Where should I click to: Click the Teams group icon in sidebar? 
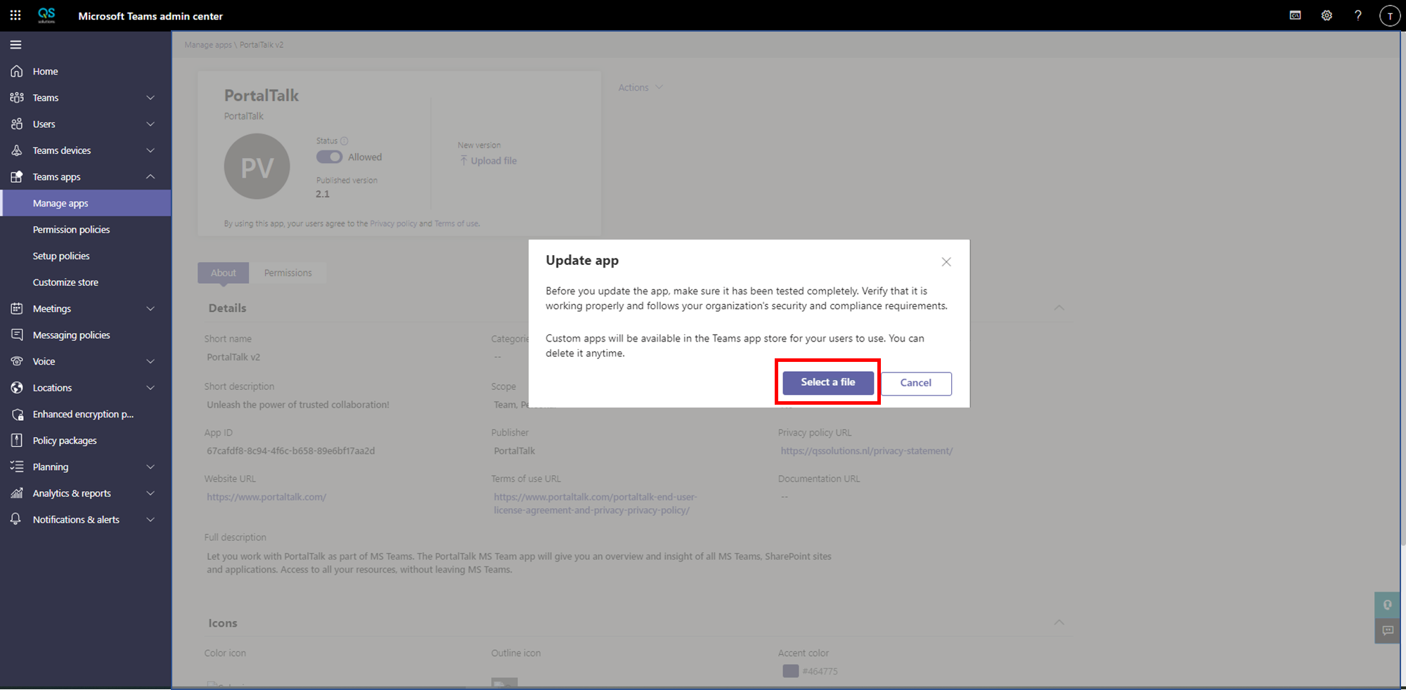click(17, 98)
